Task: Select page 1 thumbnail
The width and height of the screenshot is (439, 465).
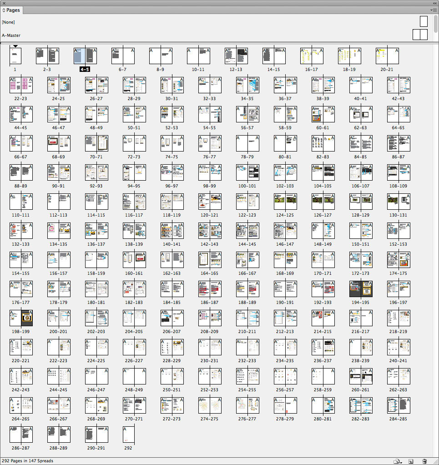Action: 15,56
